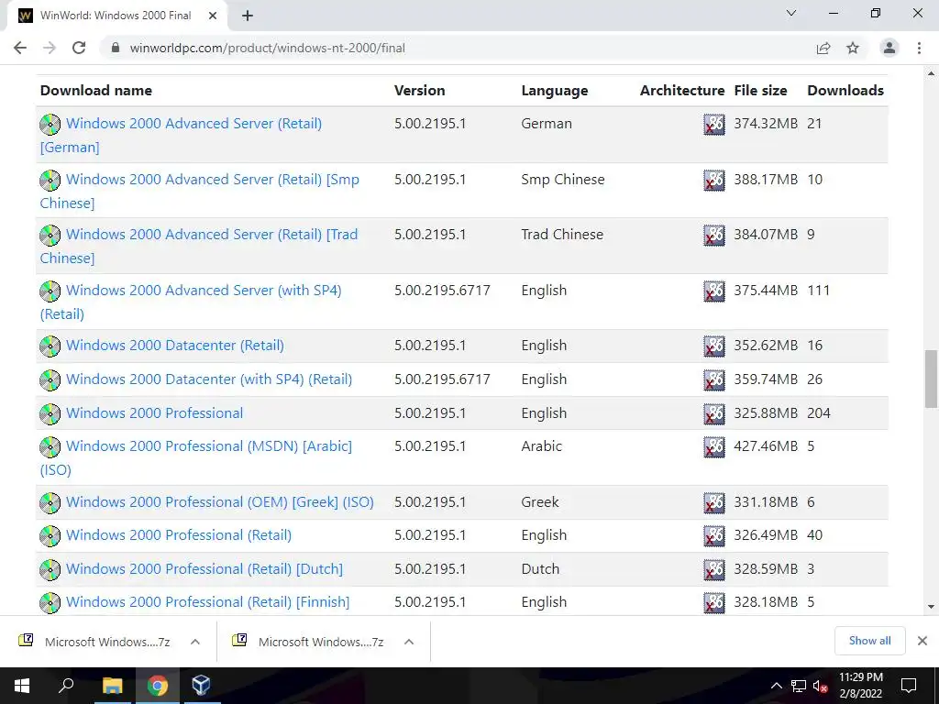The height and width of the screenshot is (704, 939).
Task: Open Windows 2000 Advanced Server (Retail) [German]
Action: [181, 136]
